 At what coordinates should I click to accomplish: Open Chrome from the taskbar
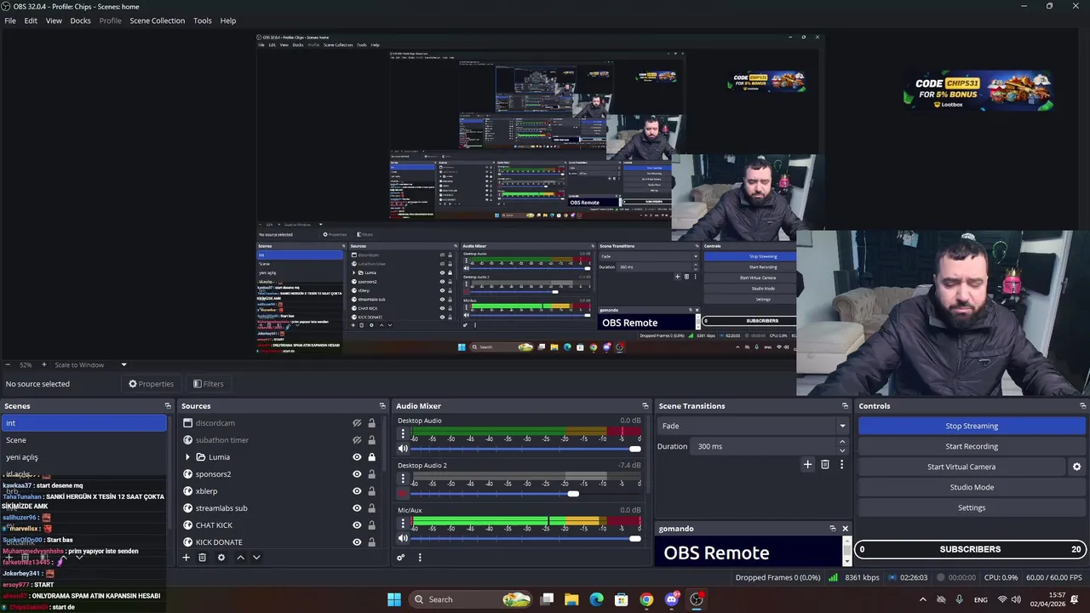(646, 599)
